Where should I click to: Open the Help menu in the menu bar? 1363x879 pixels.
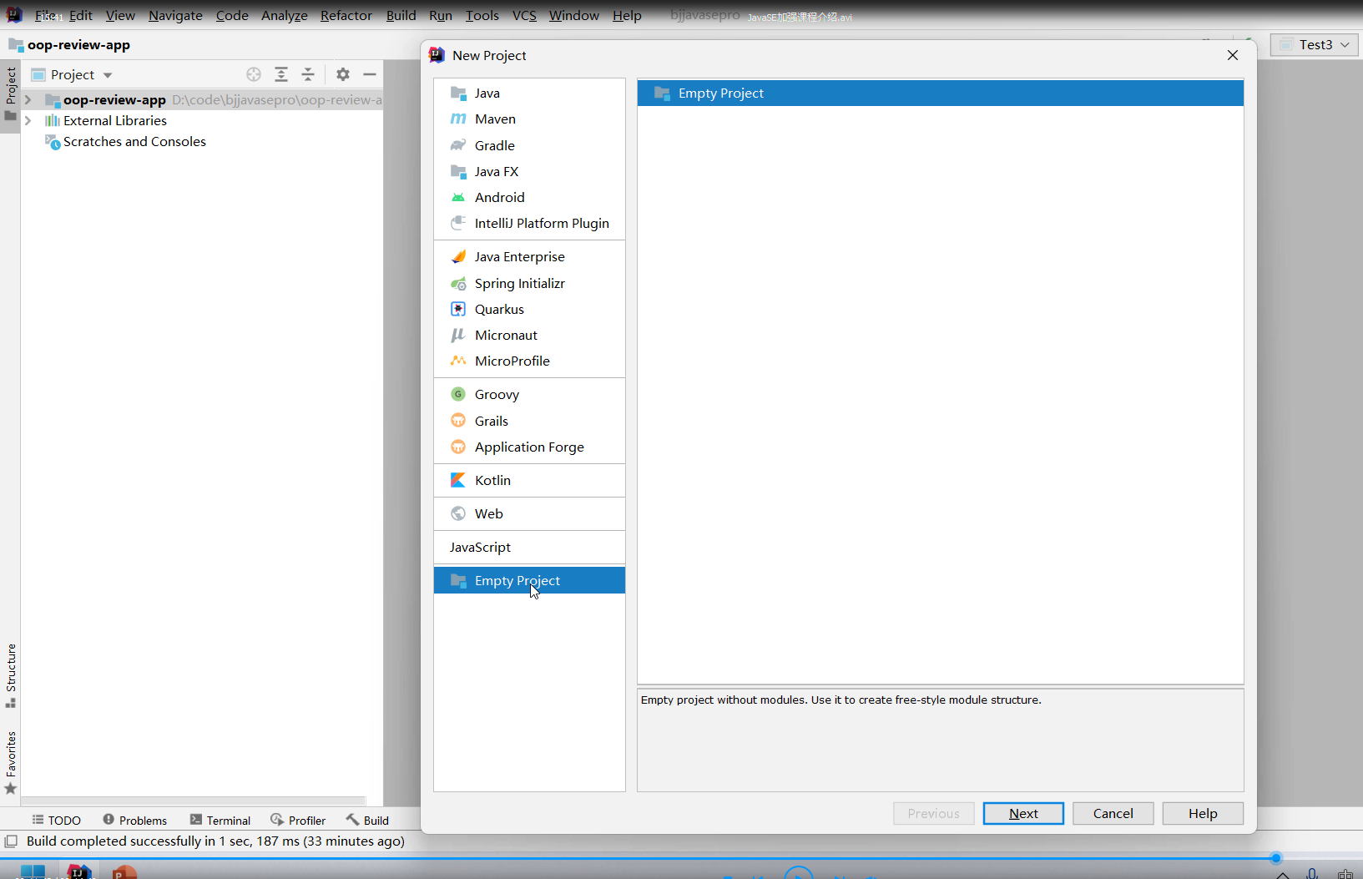(627, 15)
